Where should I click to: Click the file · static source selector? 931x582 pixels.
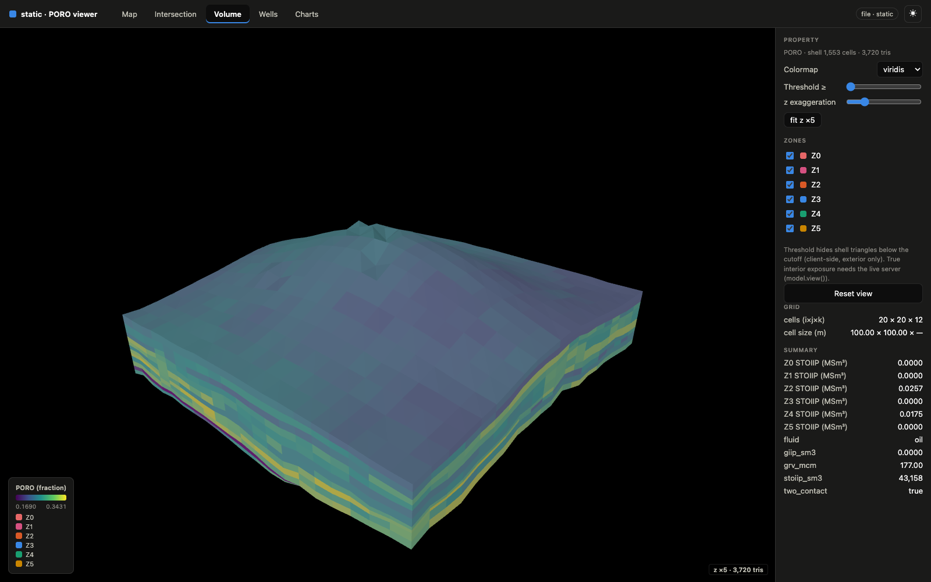click(877, 14)
